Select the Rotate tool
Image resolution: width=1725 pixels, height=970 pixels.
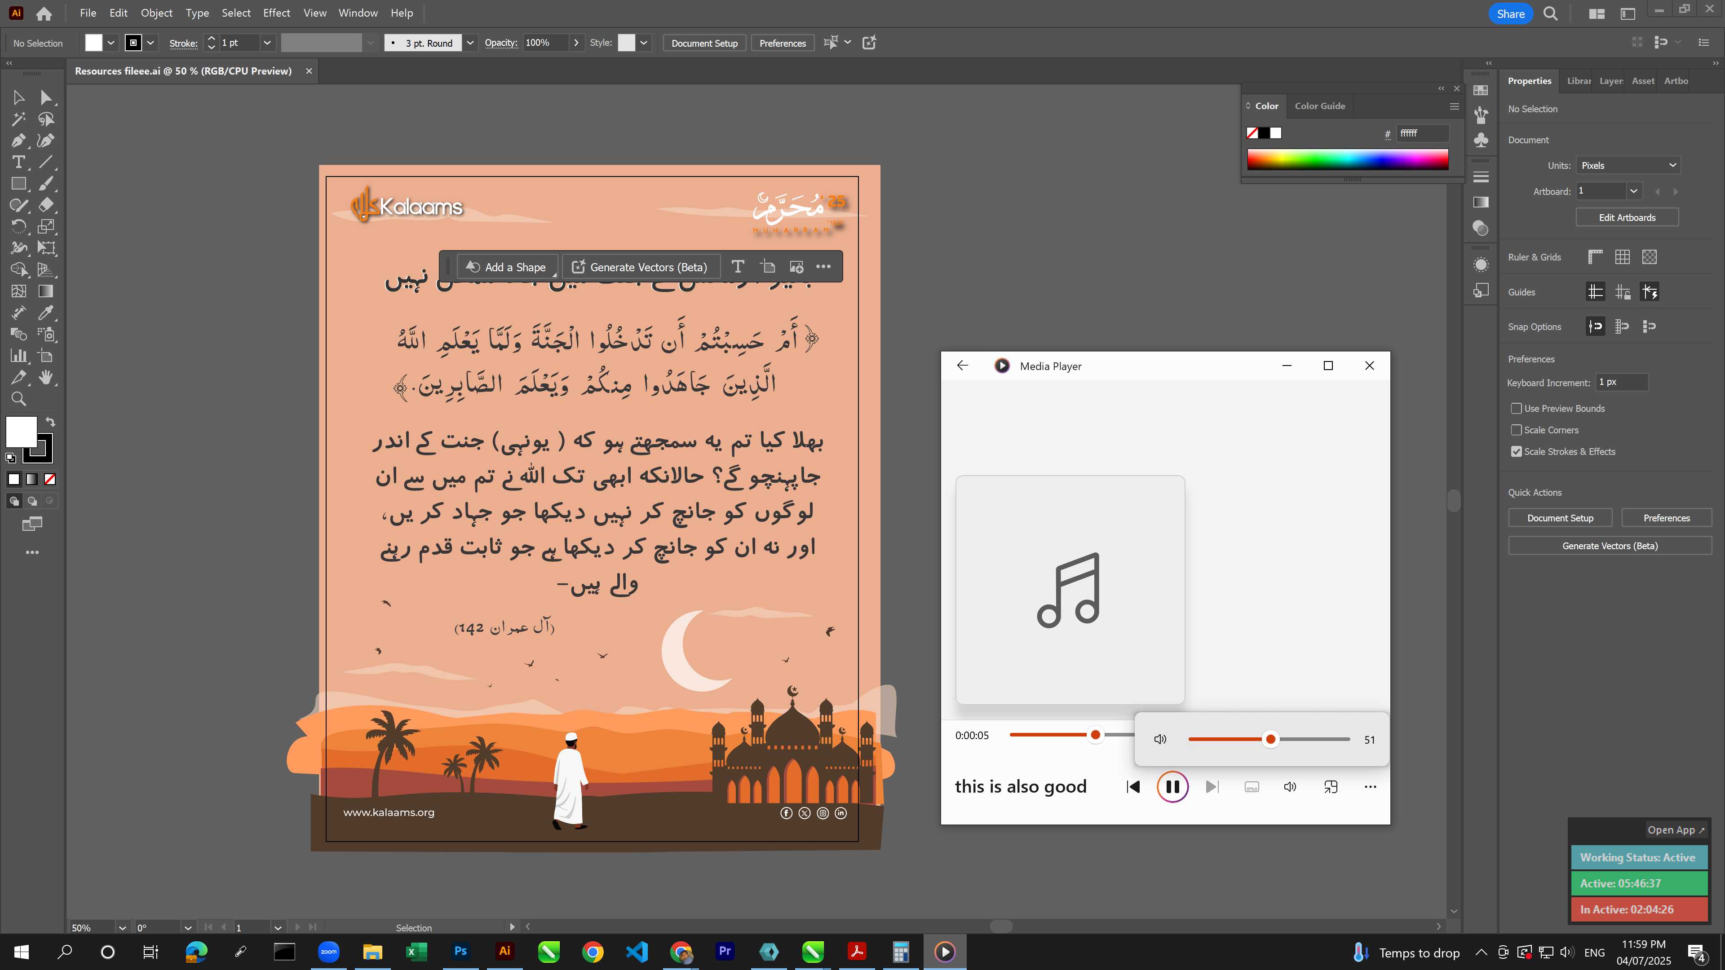coord(19,226)
